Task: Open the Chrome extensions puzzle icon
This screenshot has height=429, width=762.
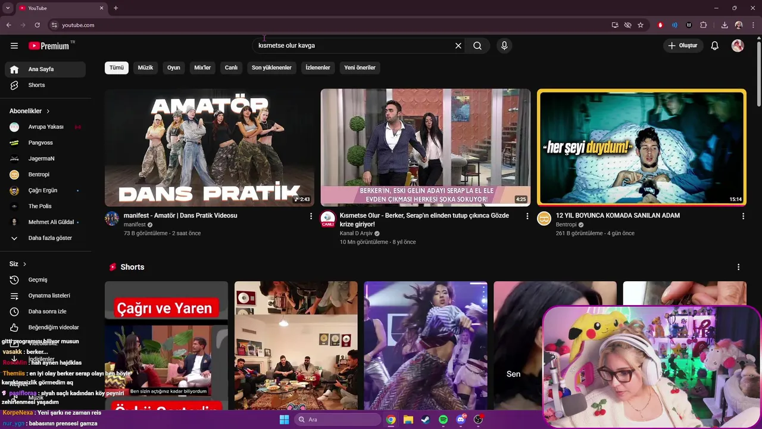Action: (x=704, y=25)
